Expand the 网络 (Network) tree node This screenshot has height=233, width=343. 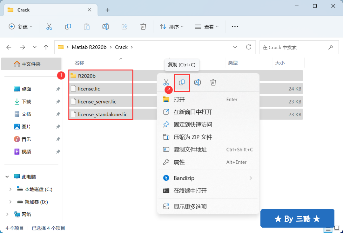[x=7, y=214]
